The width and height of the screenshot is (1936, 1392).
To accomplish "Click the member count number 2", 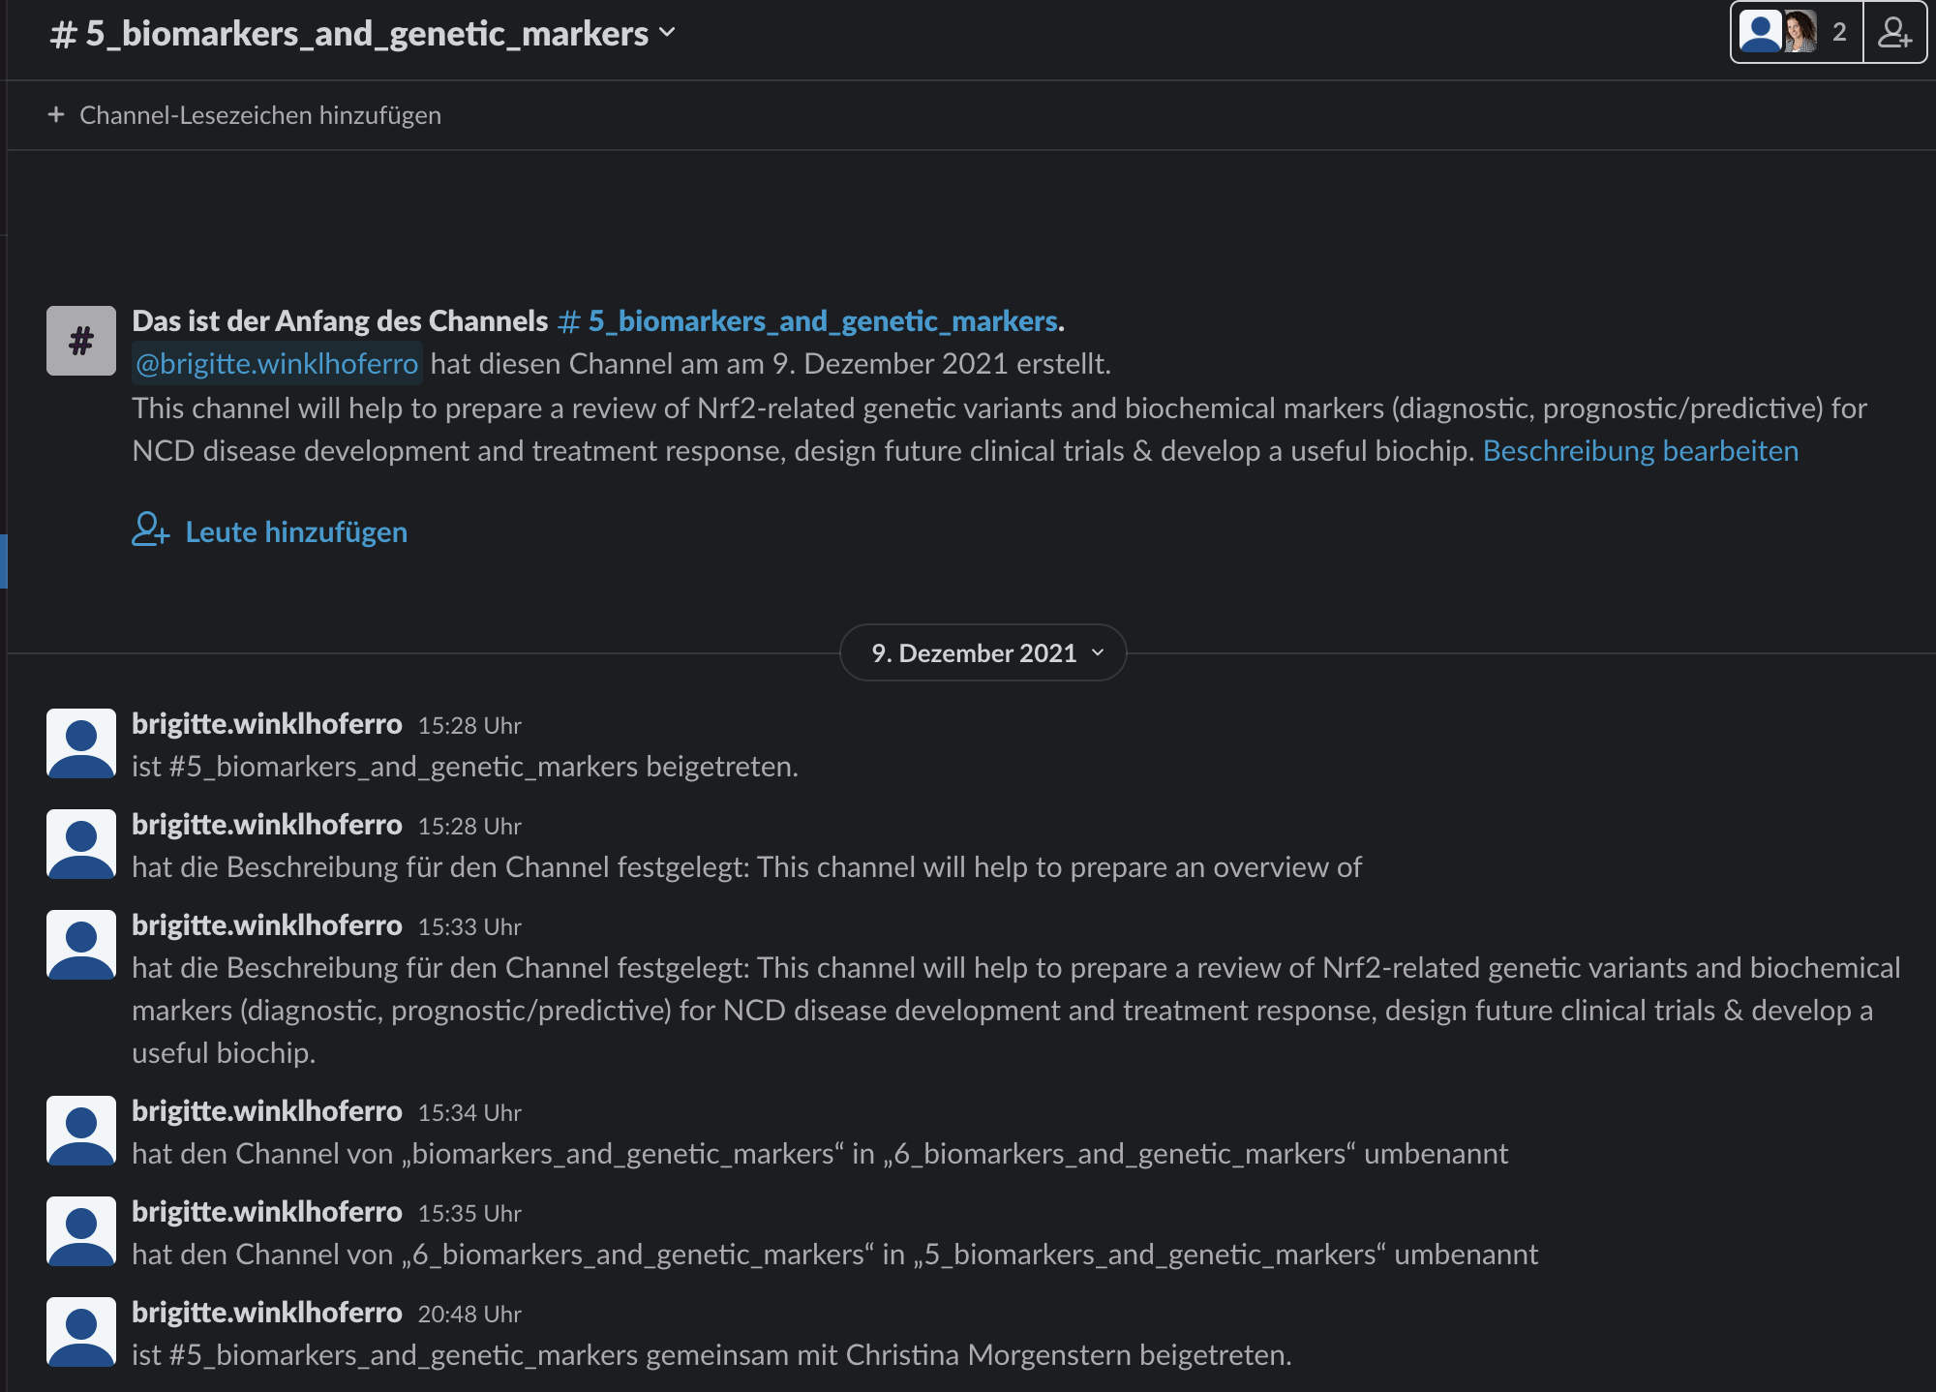I will pyautogui.click(x=1839, y=33).
